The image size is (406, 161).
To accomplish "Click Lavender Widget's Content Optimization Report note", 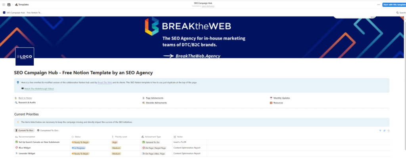I will [x=187, y=153].
